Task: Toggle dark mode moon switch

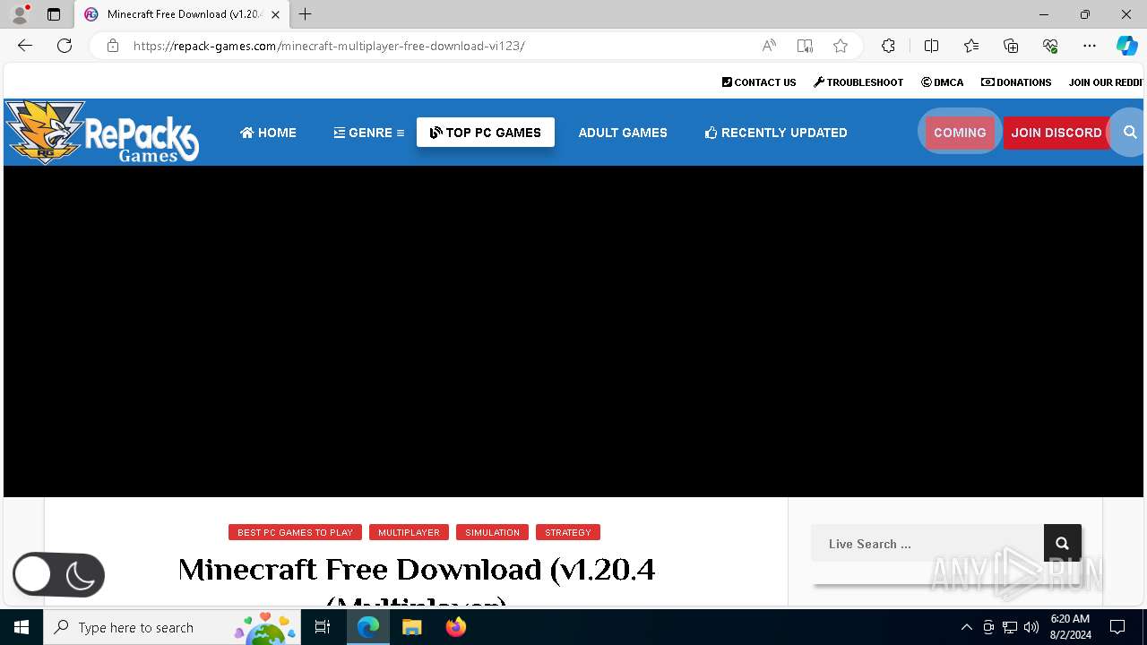Action: [x=59, y=575]
